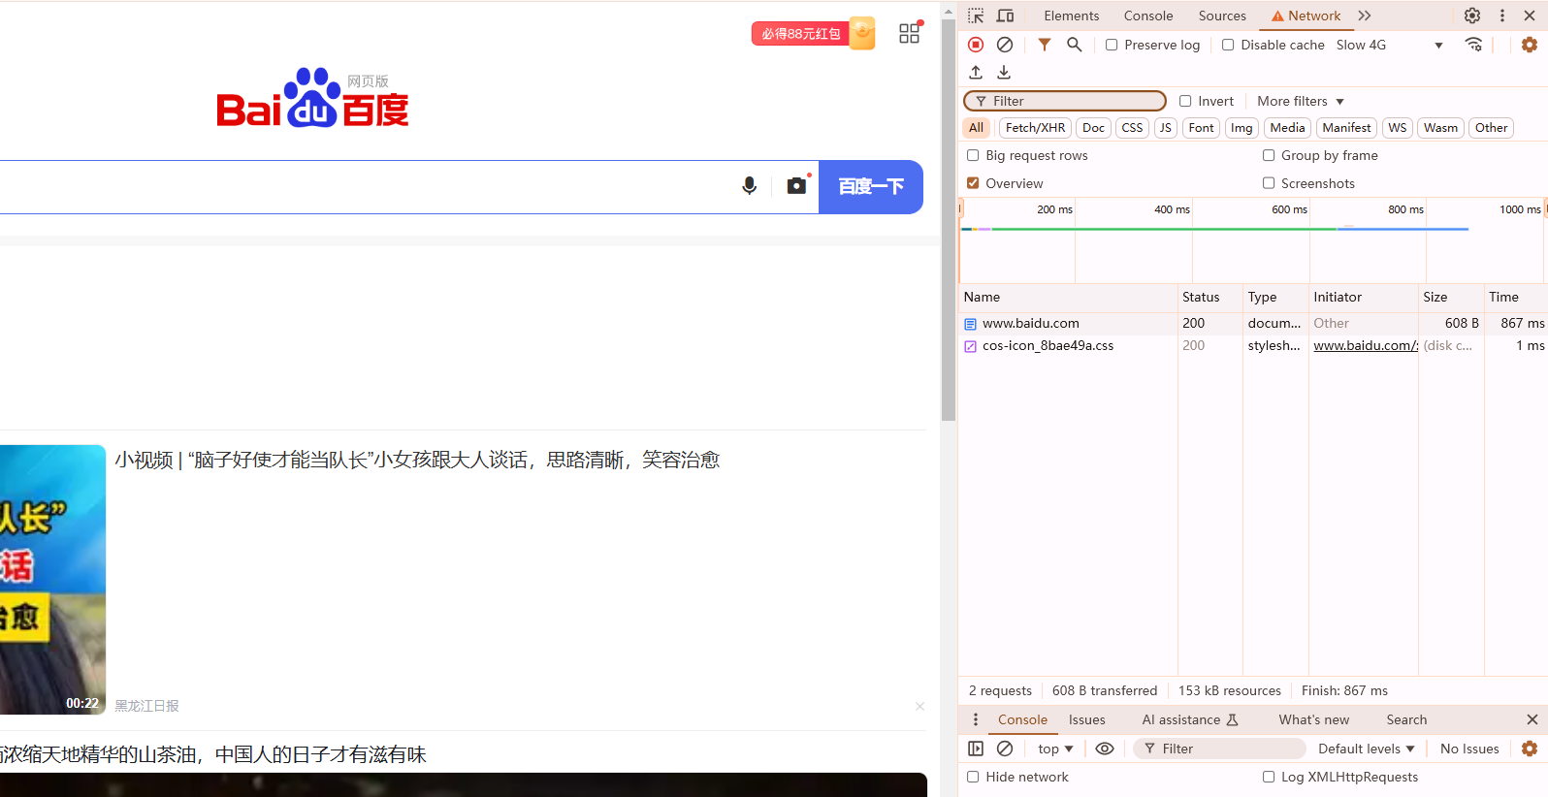Screen dimensions: 1548x797
Task: Filter requests by CSS type
Action: coord(1132,128)
